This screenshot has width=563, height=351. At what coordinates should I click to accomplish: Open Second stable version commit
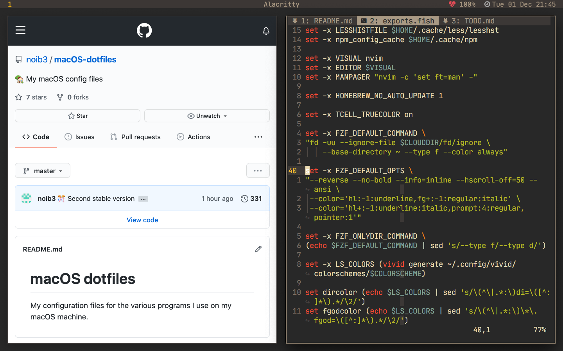[101, 199]
